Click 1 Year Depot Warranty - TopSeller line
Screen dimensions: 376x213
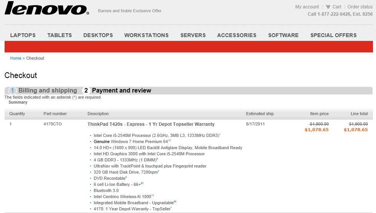coord(133,209)
